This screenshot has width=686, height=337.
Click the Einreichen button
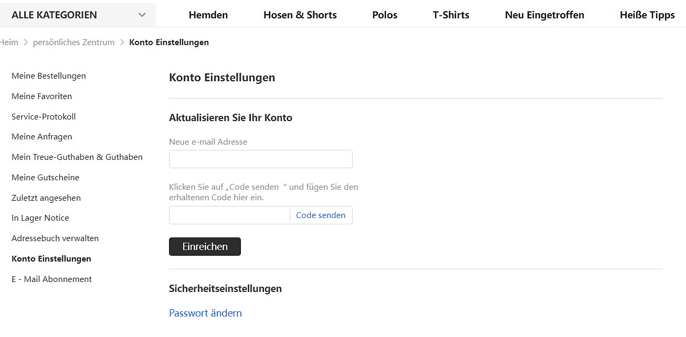[x=205, y=247]
